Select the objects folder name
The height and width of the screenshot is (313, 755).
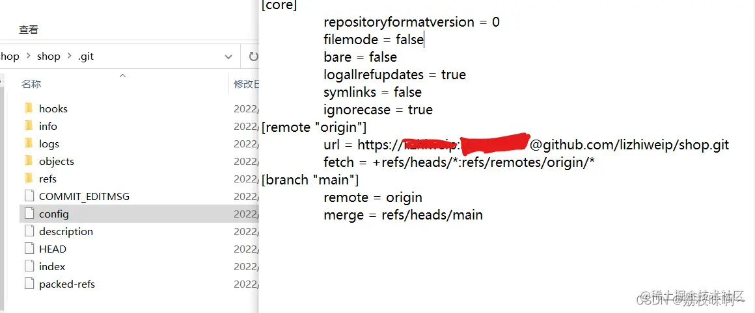tap(57, 161)
